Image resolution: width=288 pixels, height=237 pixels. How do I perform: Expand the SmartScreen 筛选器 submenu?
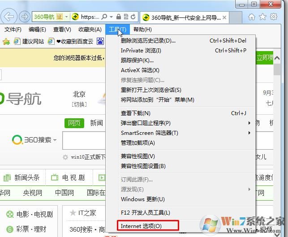click(x=249, y=133)
